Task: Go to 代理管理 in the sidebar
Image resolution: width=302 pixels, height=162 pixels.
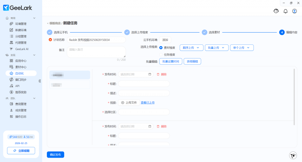Action: pyautogui.click(x=21, y=42)
